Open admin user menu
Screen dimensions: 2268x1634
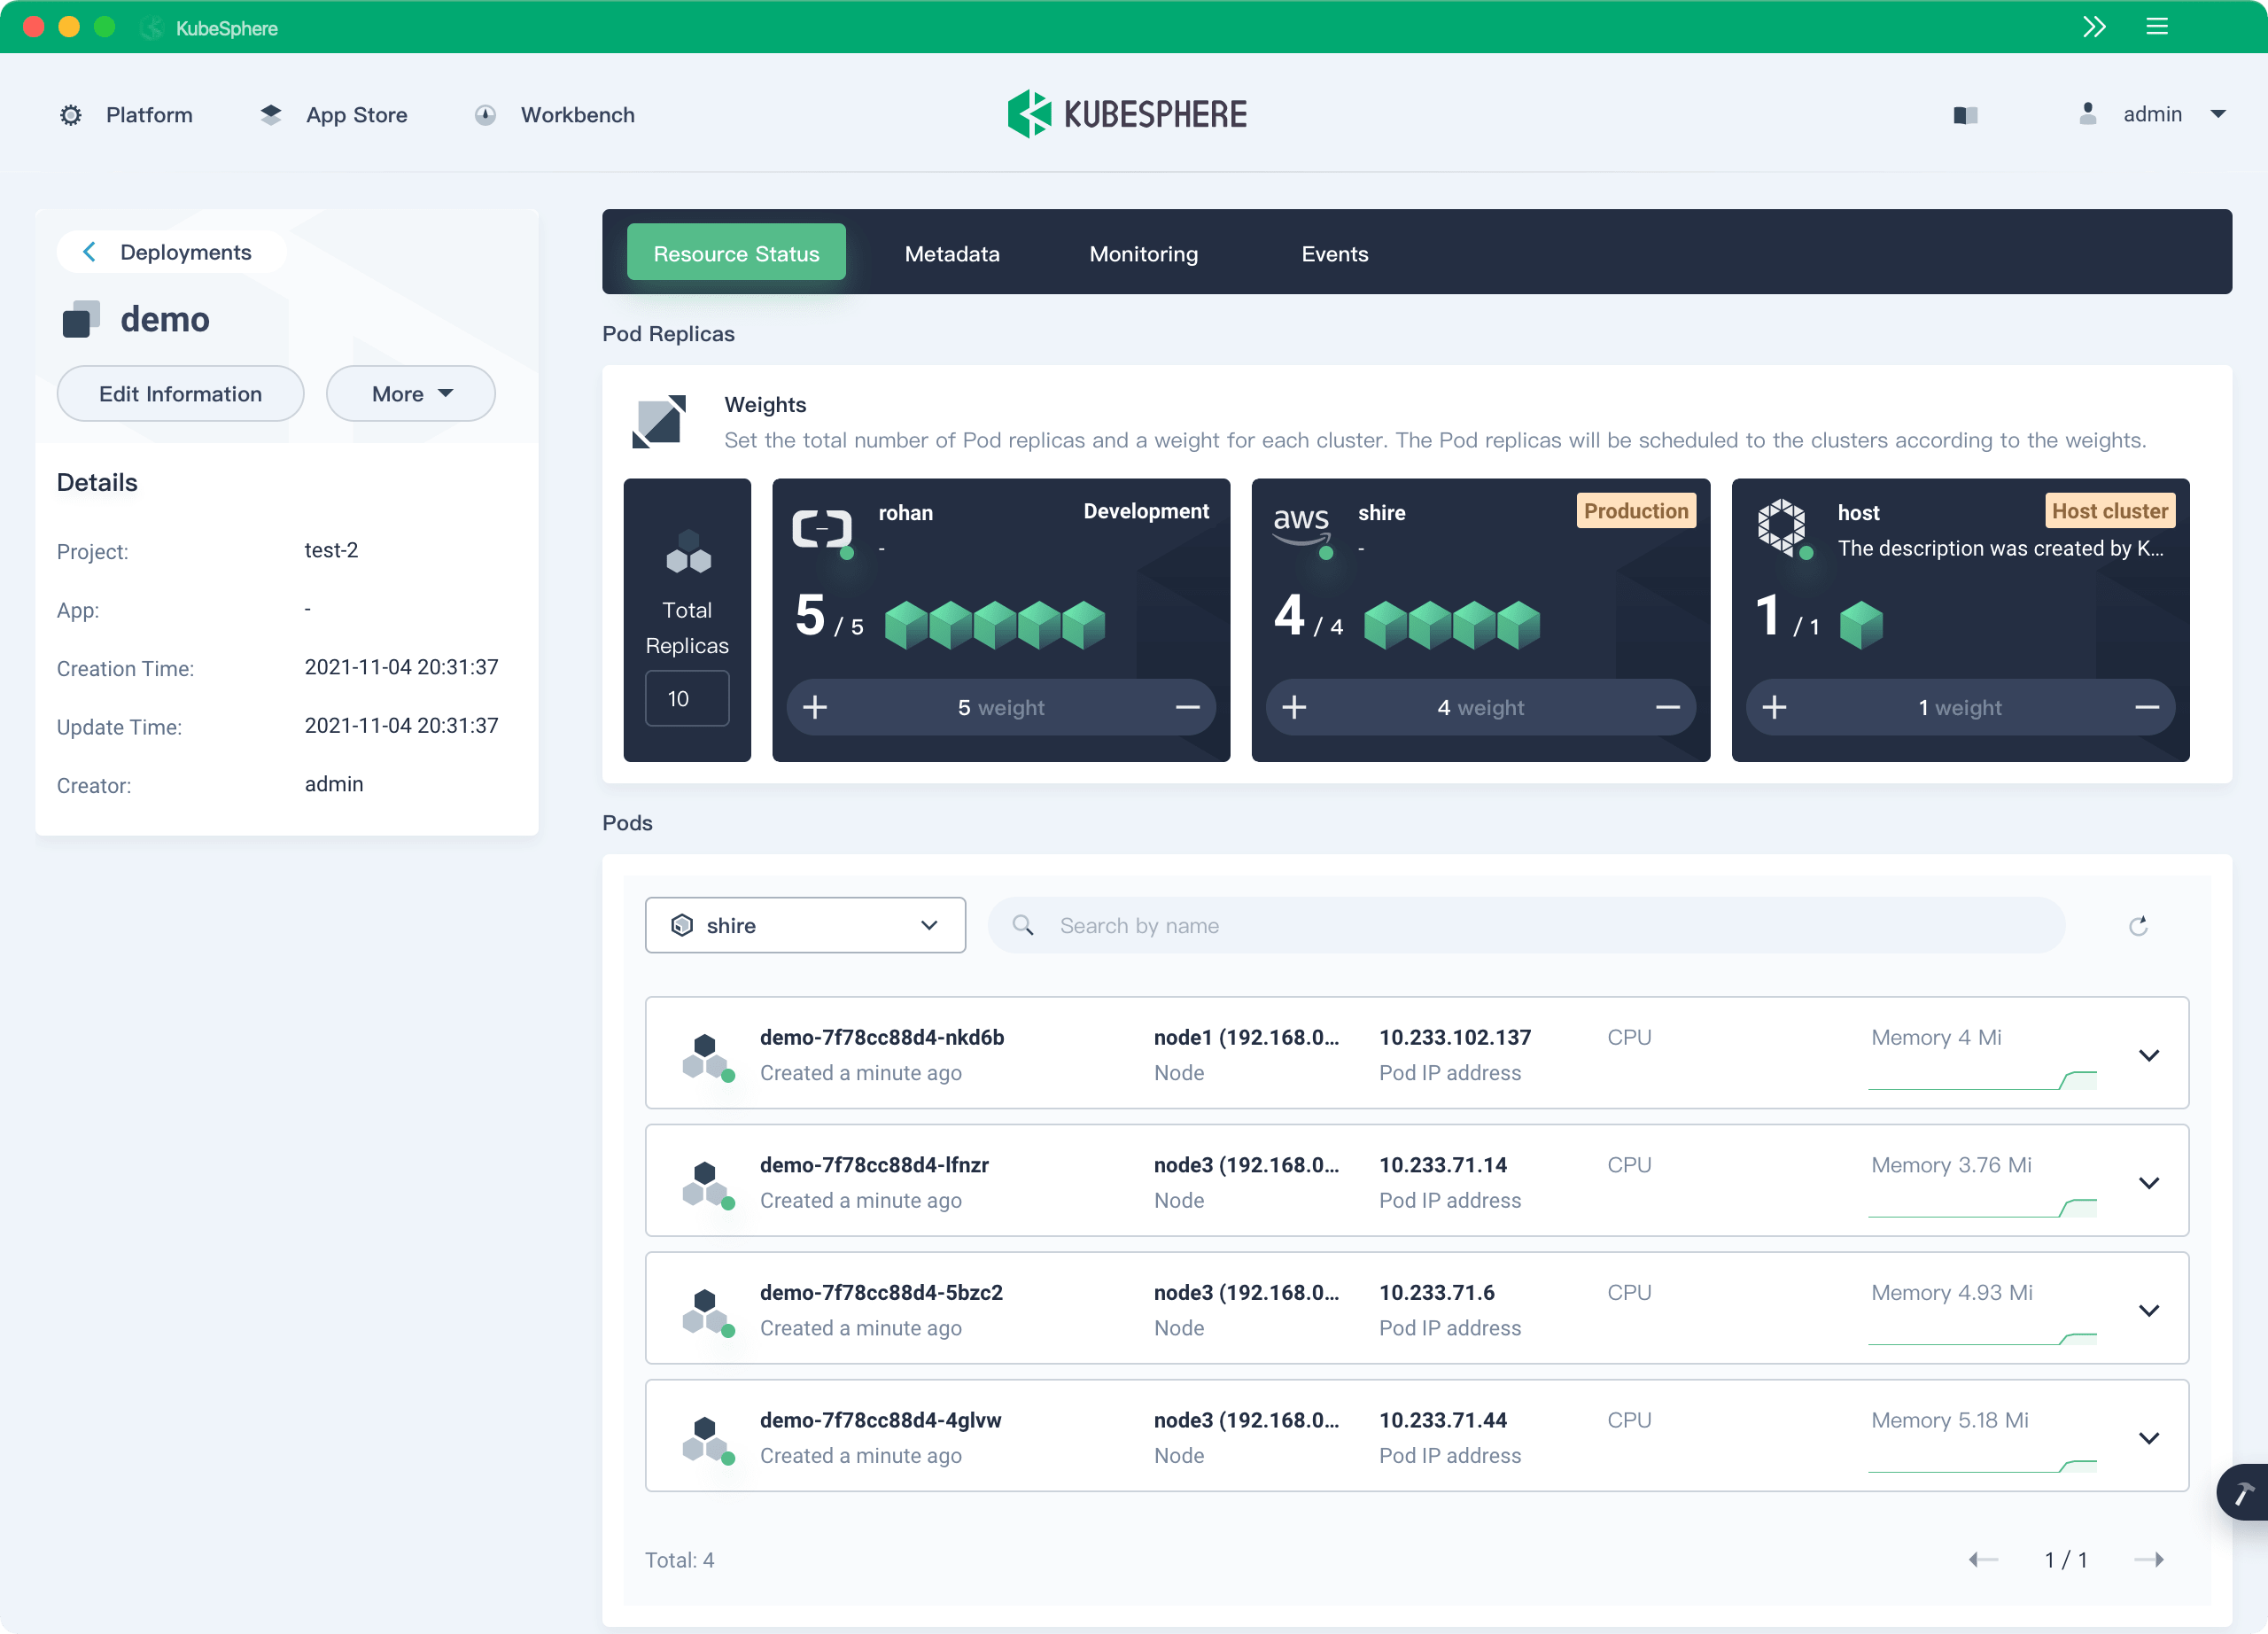[2153, 115]
